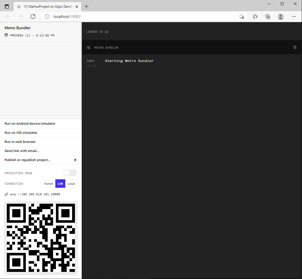Copy the exp://192.168.219.101:19000 URL
Viewport: 302px width, 279px height.
pyautogui.click(x=35, y=194)
